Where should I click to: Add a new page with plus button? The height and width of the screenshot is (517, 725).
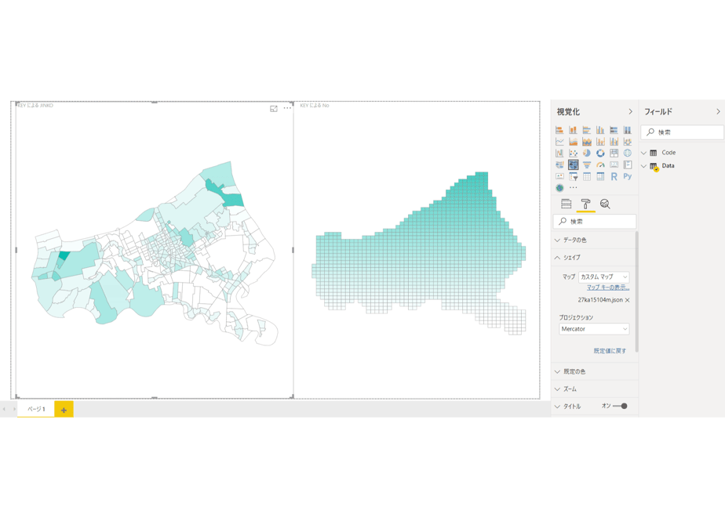[64, 410]
